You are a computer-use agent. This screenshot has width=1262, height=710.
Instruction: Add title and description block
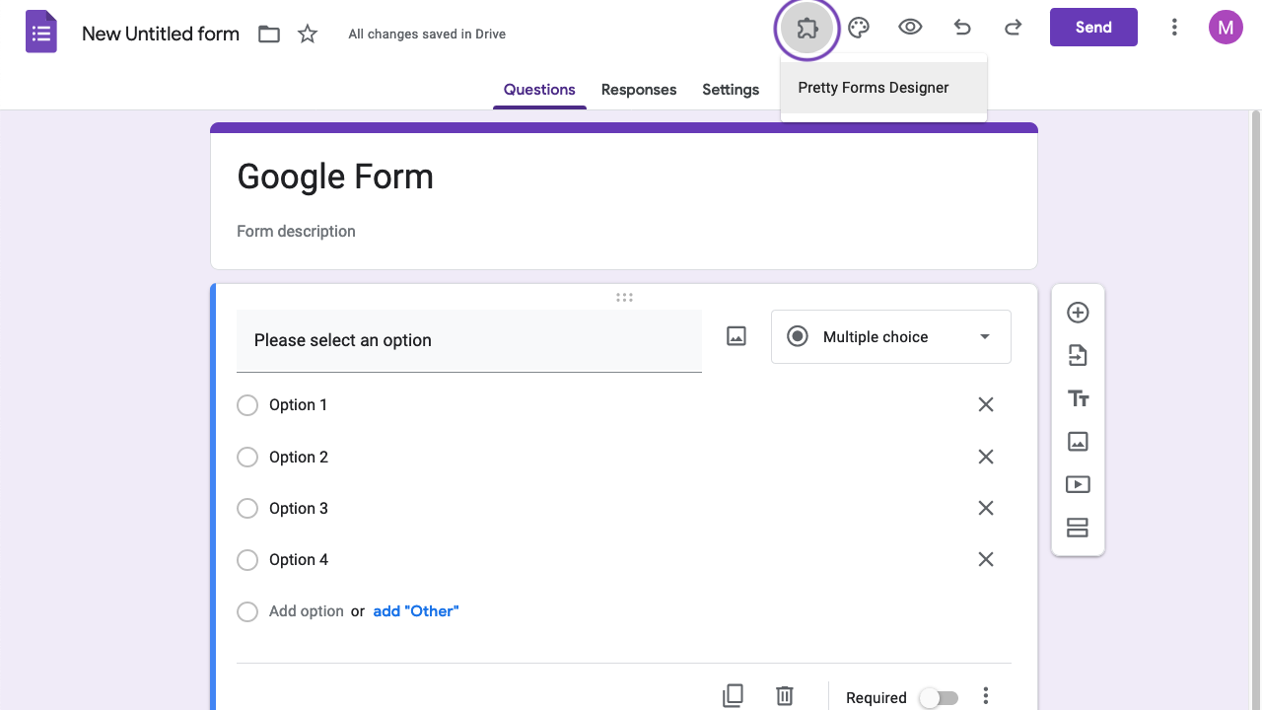1078,398
